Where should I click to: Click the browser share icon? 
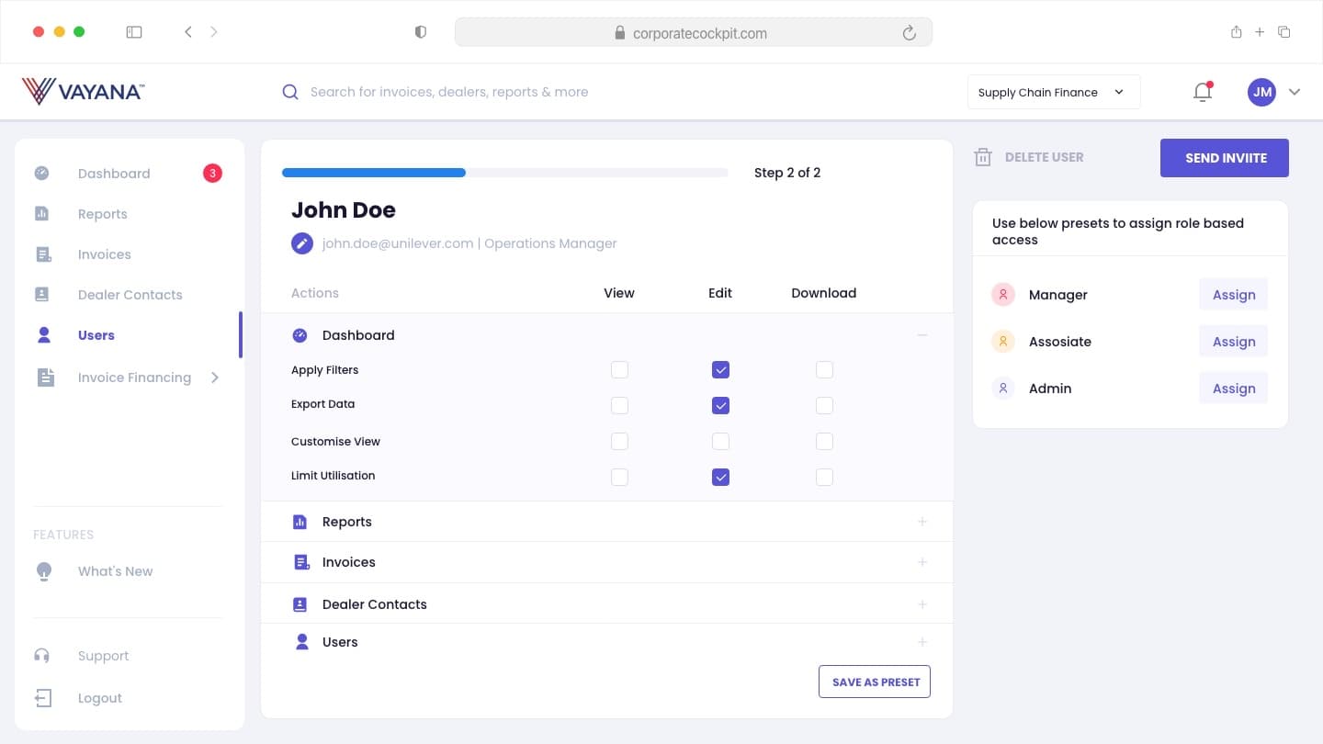[1237, 32]
